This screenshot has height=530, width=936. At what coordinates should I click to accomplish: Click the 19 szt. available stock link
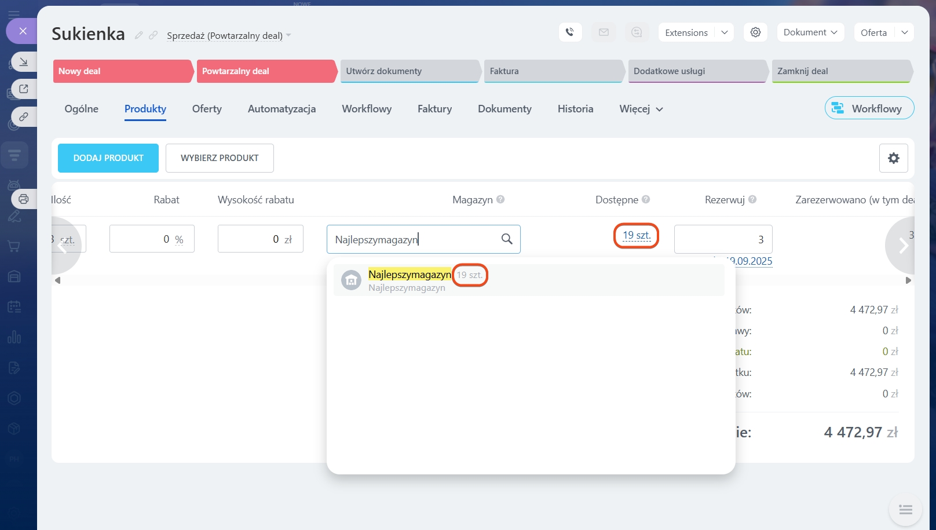637,235
